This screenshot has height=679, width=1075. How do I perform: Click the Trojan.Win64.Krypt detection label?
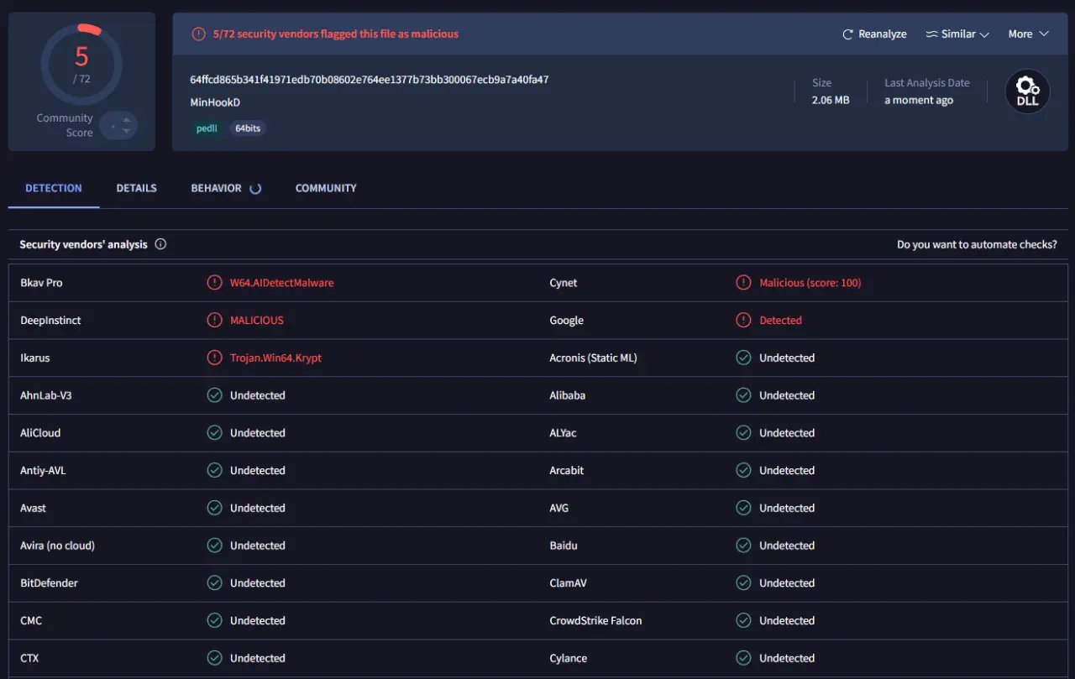(x=276, y=358)
